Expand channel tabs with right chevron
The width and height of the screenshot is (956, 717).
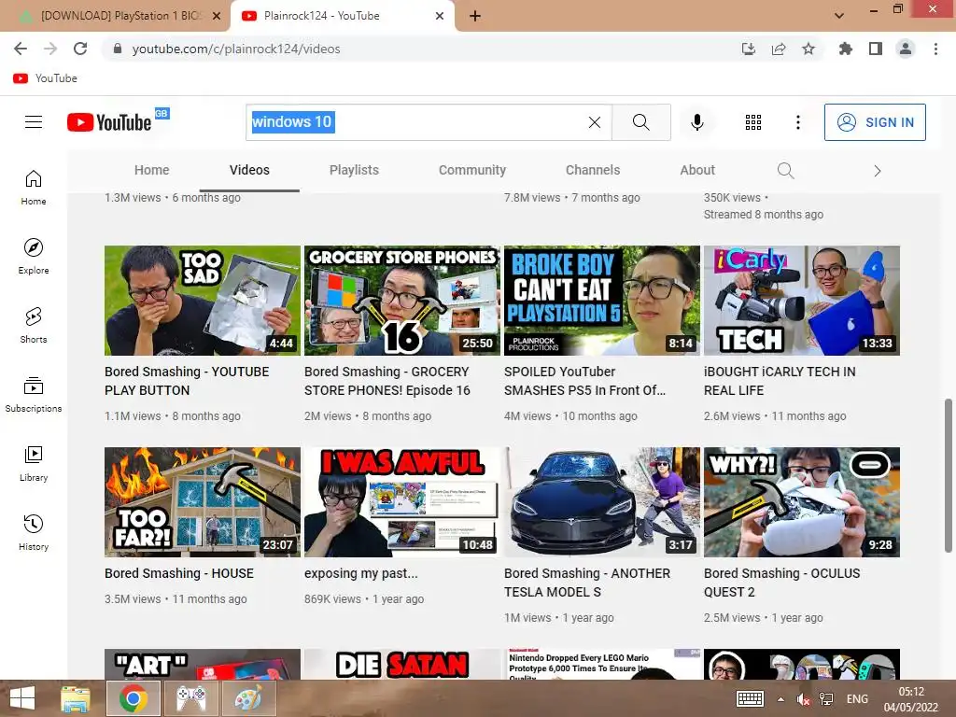point(878,171)
